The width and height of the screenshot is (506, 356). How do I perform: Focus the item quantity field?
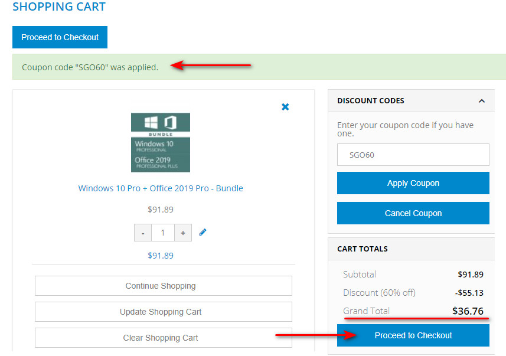tap(163, 233)
